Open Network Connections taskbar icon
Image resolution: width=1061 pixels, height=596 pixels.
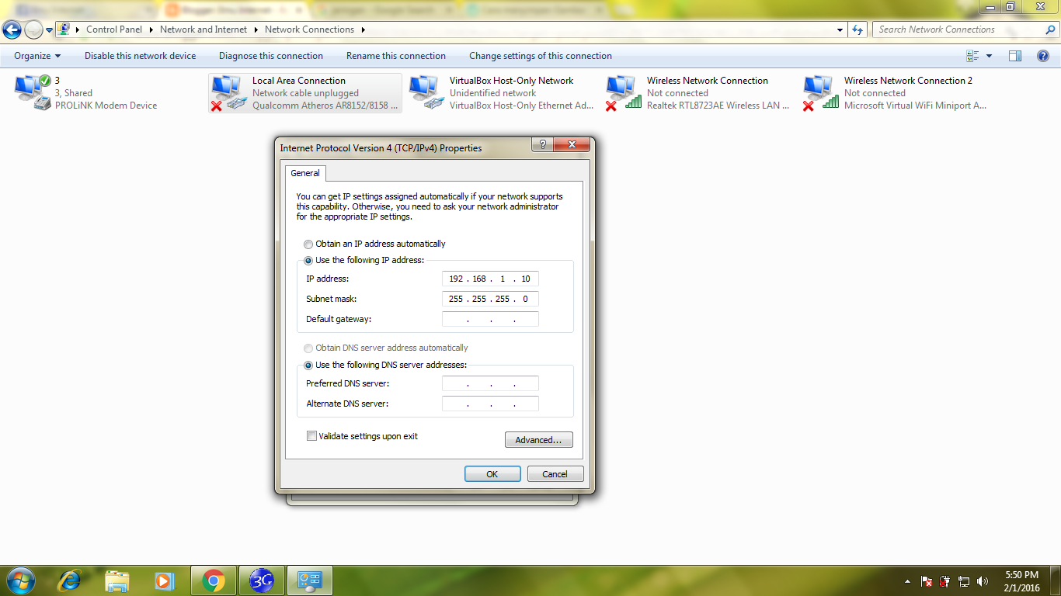309,580
